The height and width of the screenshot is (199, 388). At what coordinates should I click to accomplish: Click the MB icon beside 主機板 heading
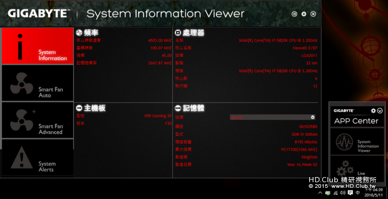79,108
